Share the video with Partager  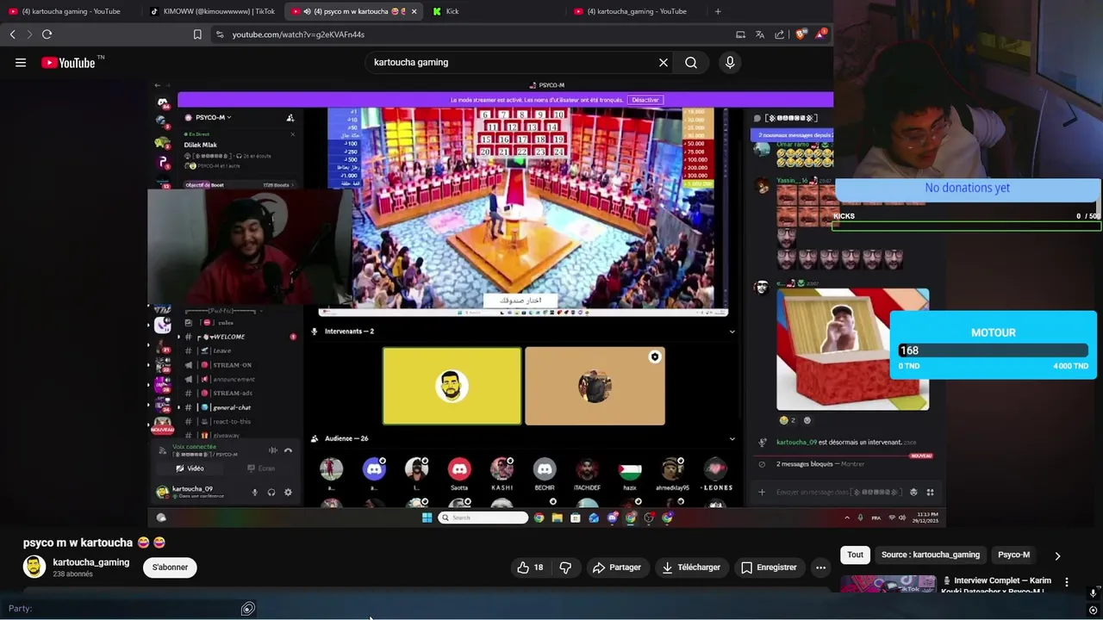click(616, 567)
